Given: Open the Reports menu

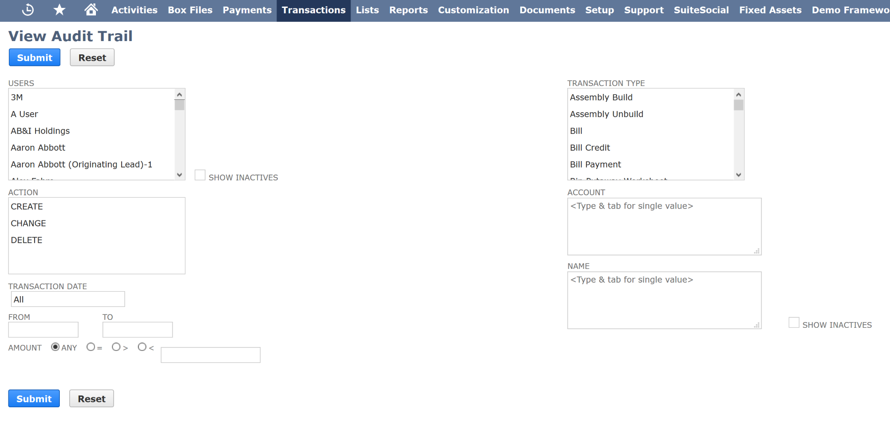Looking at the screenshot, I should 408,10.
